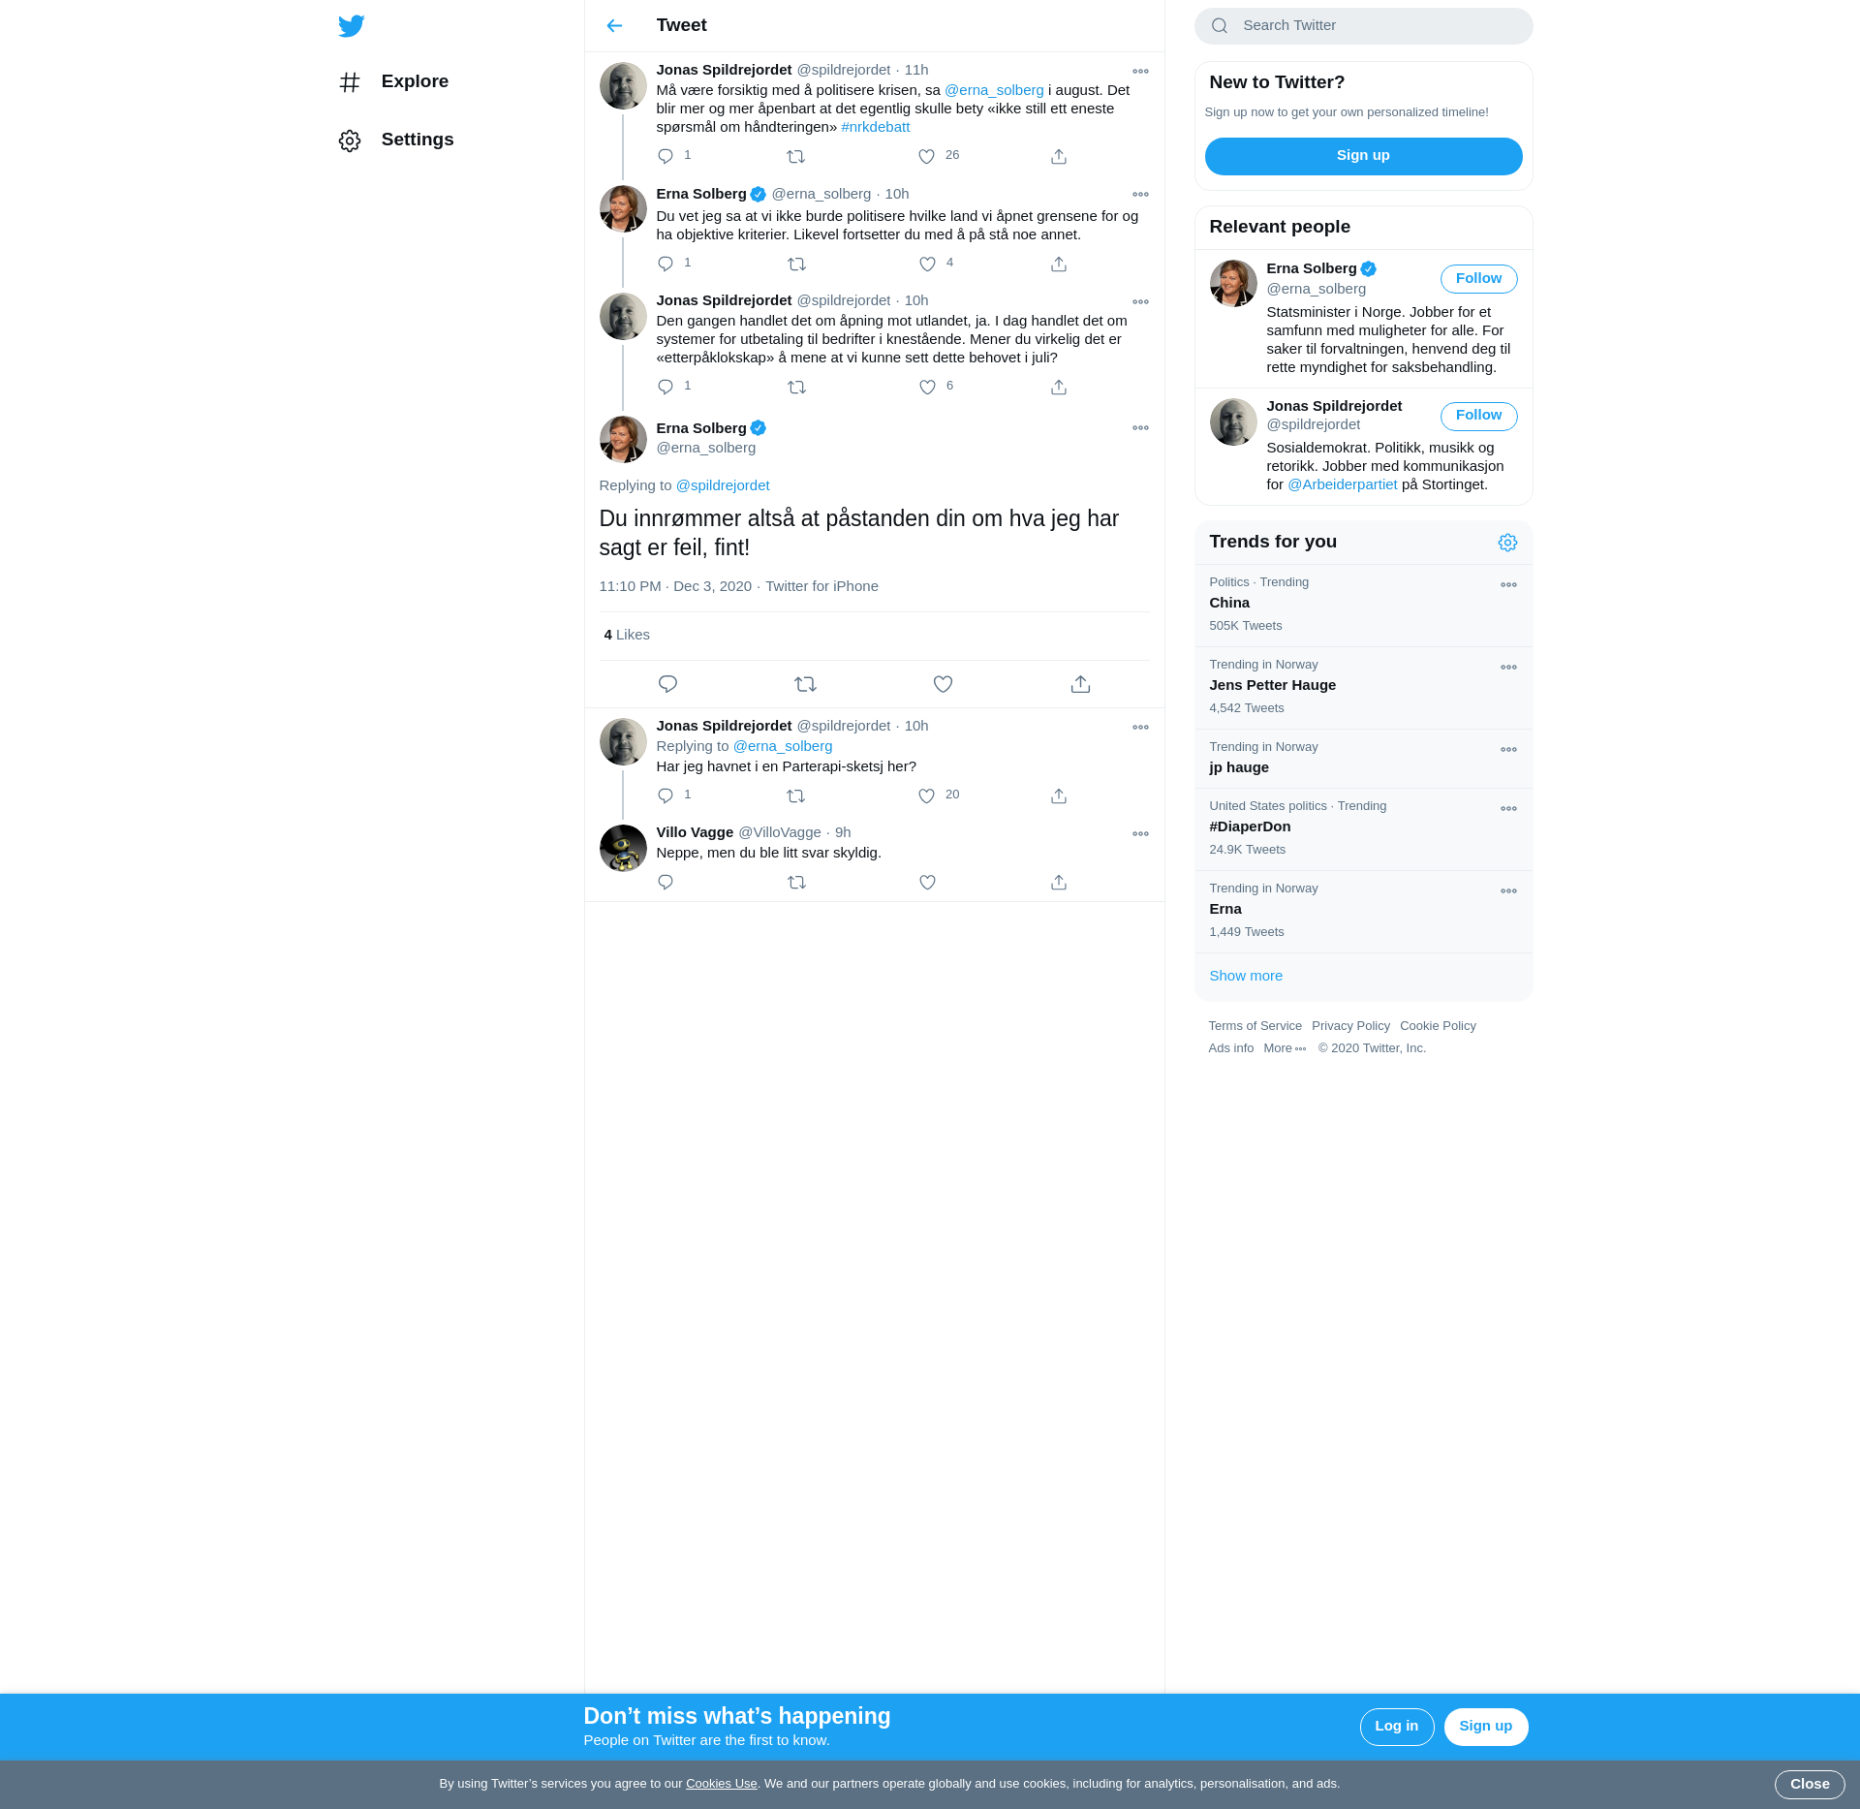Like Jonas's tweet that has 26 likes
The height and width of the screenshot is (1809, 1860).
[927, 156]
